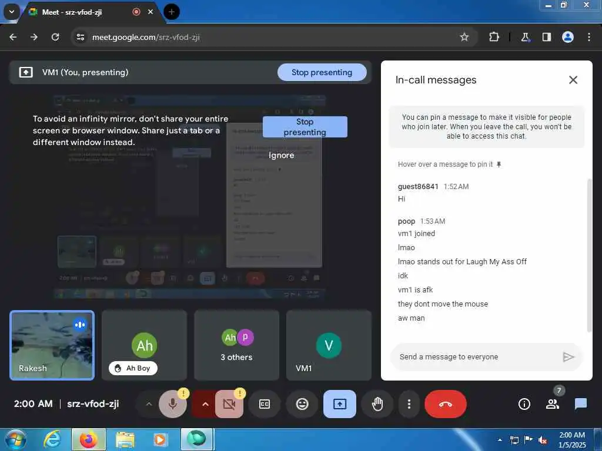Select the VM1 participant tile
Viewport: 602px width, 451px height.
tap(329, 345)
